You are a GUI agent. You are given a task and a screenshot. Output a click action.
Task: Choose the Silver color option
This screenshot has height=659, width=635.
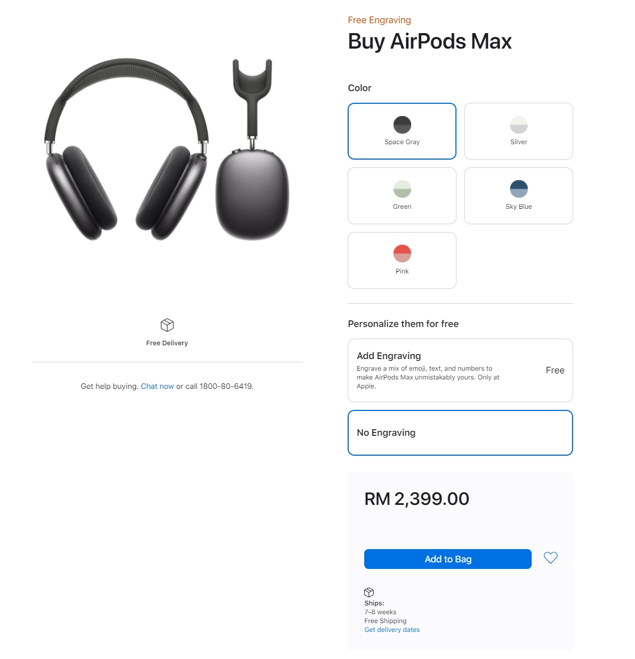click(518, 131)
